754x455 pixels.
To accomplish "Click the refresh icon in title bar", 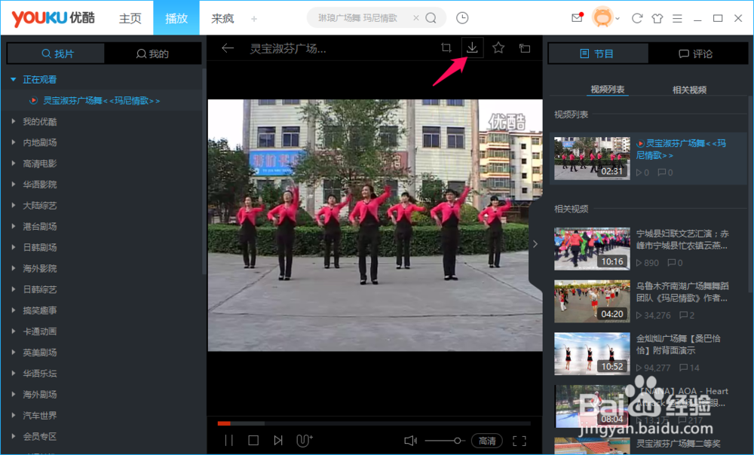I will pos(637,18).
